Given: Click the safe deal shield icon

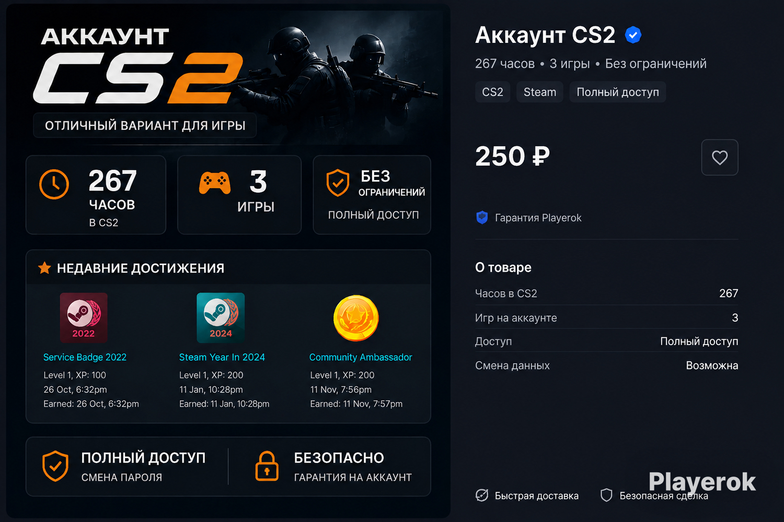Looking at the screenshot, I should pyautogui.click(x=606, y=495).
